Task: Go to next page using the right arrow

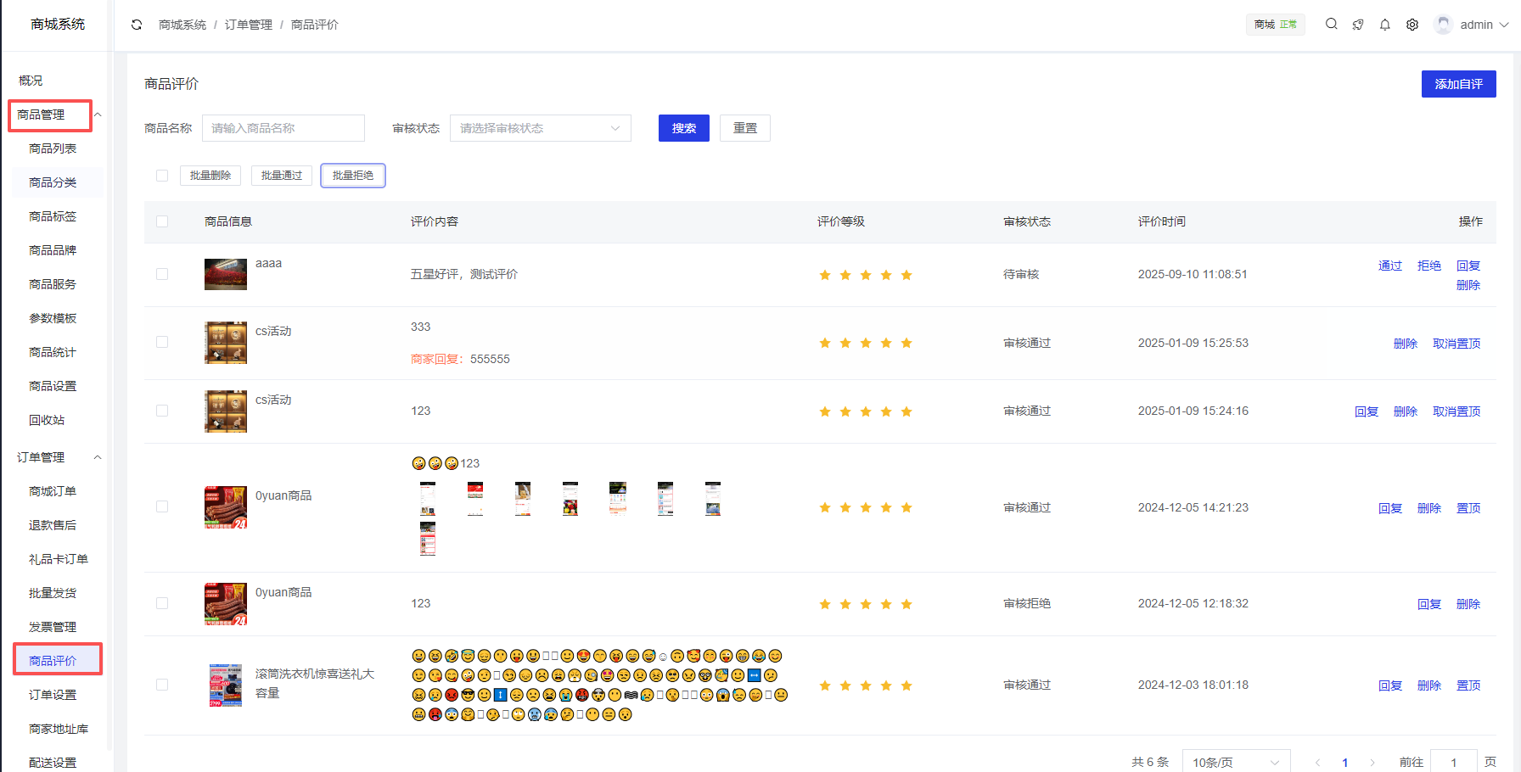Action: 1372,763
